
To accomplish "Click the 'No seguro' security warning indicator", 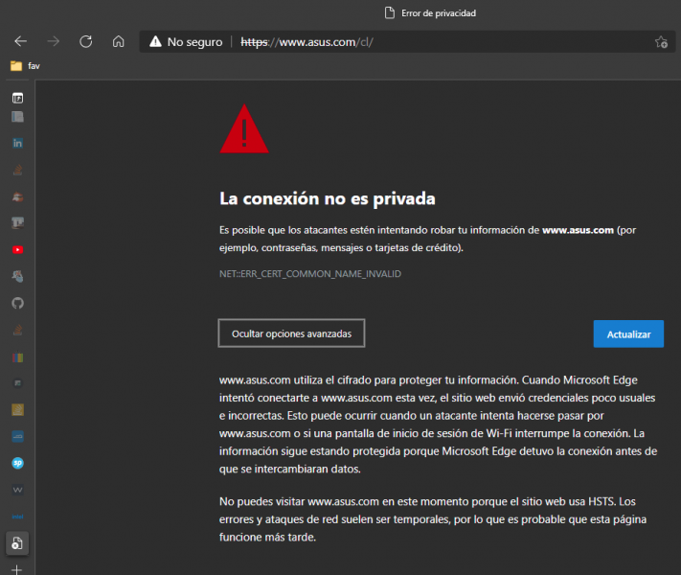I will 185,42.
